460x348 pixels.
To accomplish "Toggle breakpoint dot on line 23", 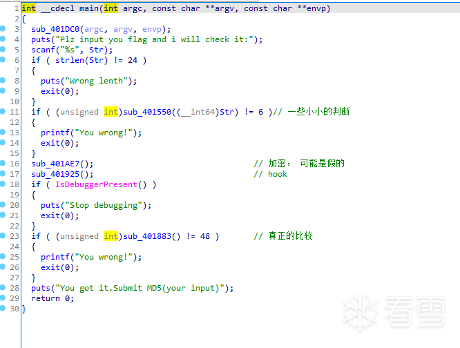I will coord(3,235).
